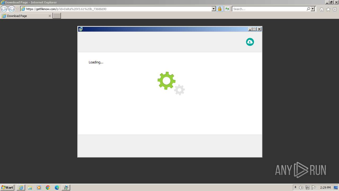
Task: Open the Tools gear menu
Action: [x=335, y=9]
